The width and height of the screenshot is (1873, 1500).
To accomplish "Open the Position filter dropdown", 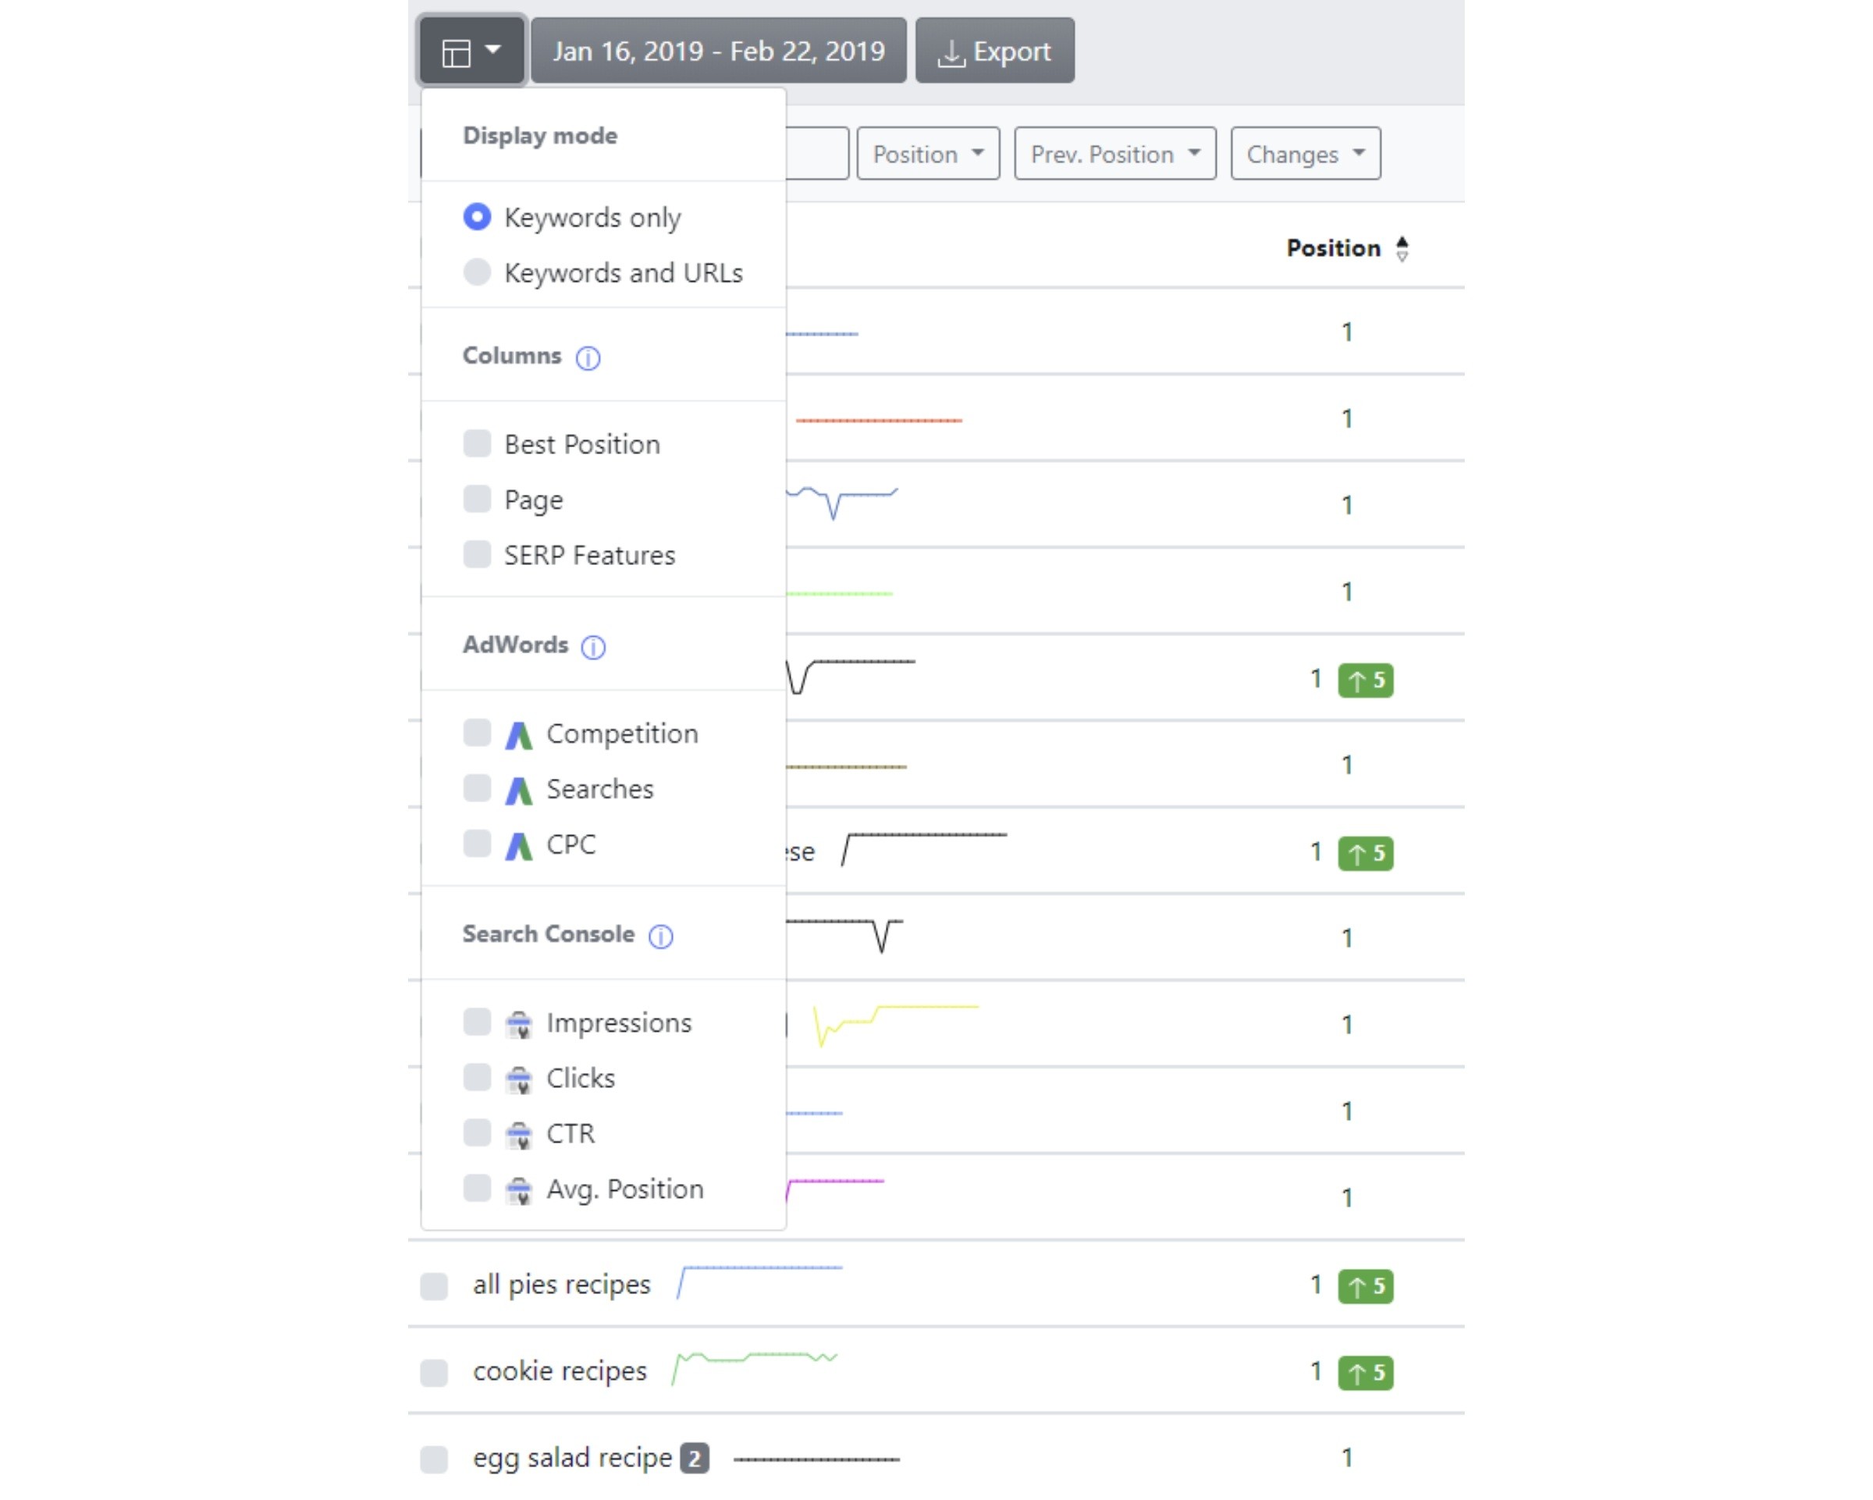I will pos(928,154).
